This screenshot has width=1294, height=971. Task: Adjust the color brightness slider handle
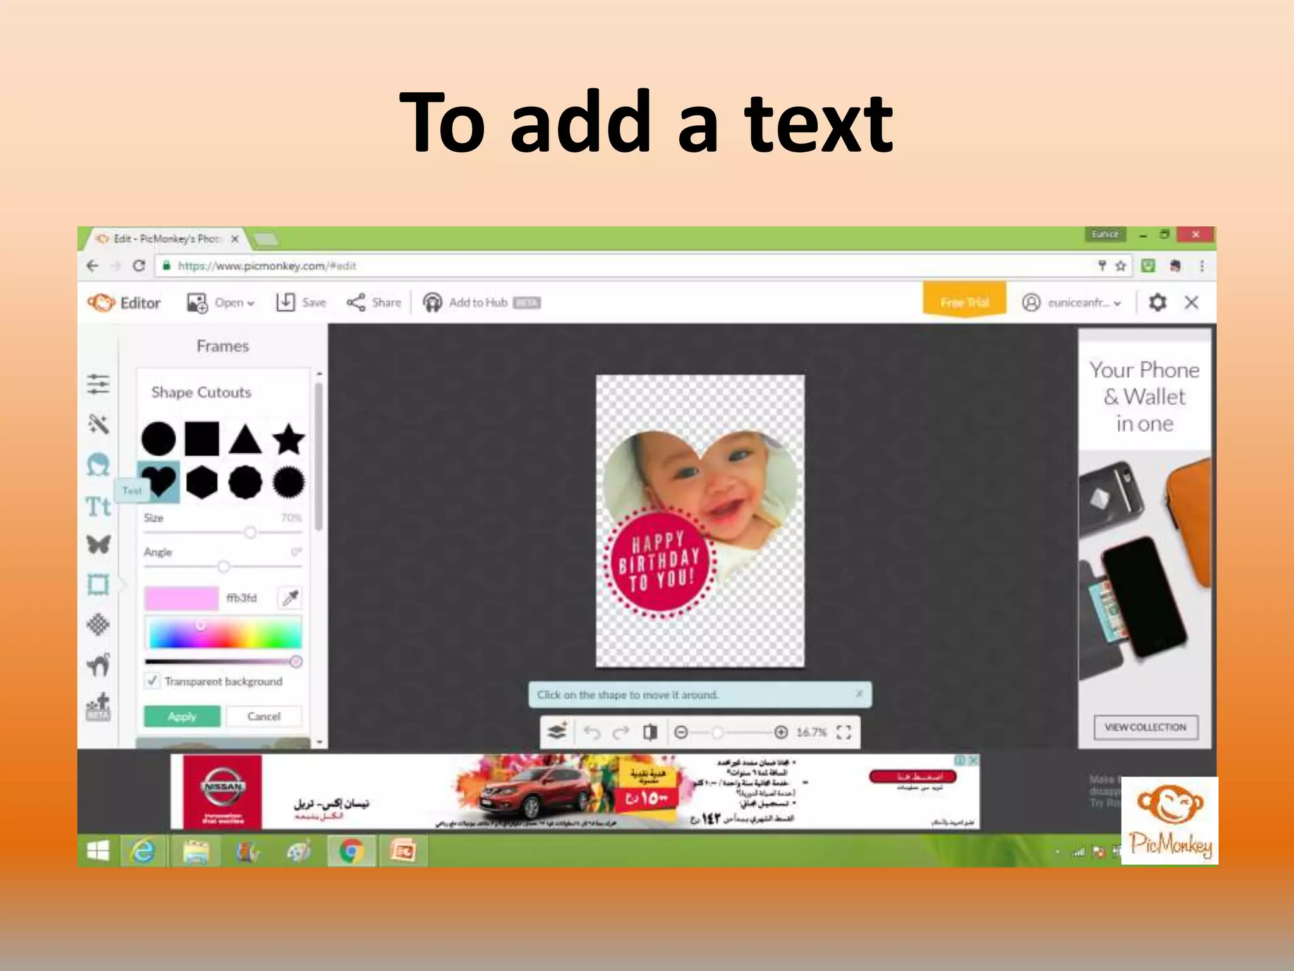tap(296, 662)
